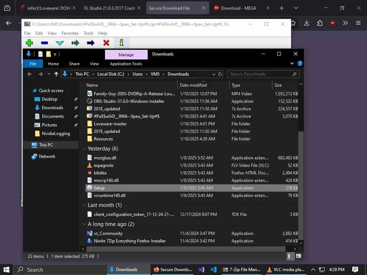Switch to Explorer View ribbon tab
This screenshot has width=367, height=275.
click(x=94, y=64)
